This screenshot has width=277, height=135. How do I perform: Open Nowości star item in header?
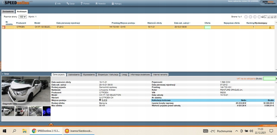coord(100,4)
